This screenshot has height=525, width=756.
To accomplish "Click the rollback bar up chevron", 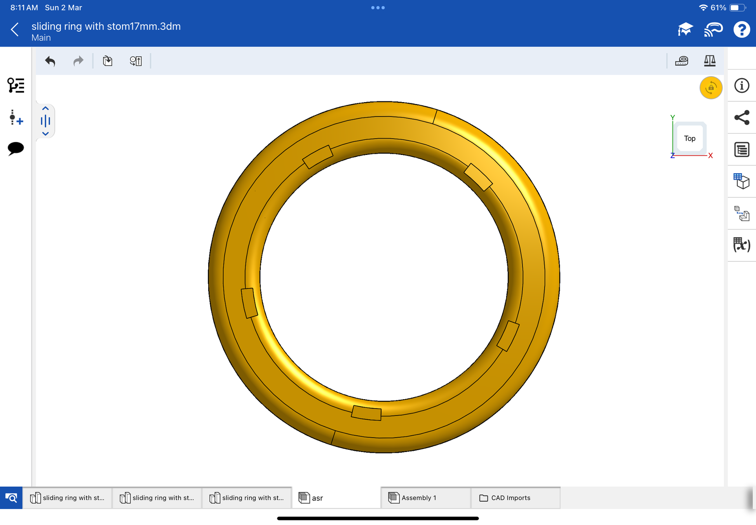I will point(45,108).
